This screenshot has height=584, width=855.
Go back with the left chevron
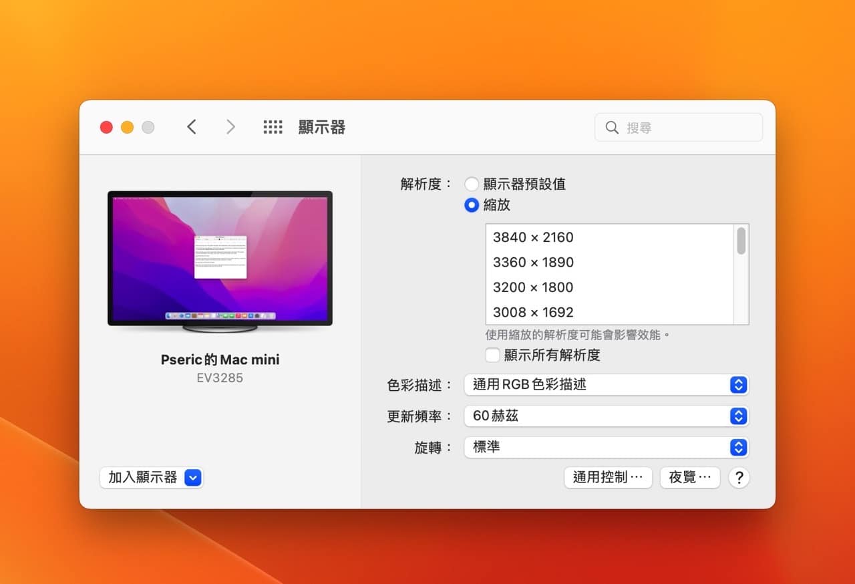click(192, 127)
